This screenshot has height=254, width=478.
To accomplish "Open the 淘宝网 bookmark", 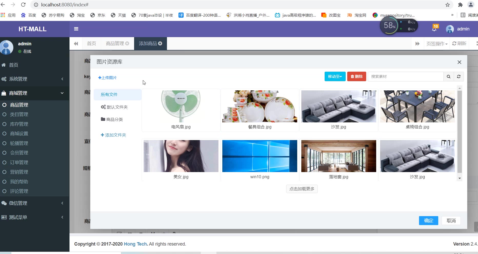I will pos(356,15).
